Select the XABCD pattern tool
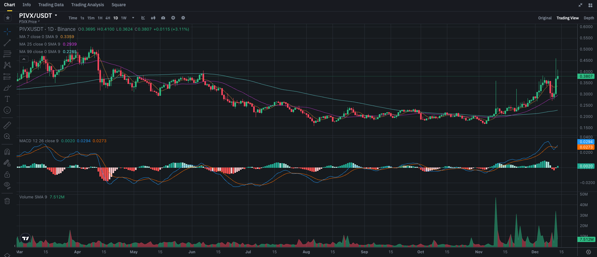This screenshot has height=257, width=597. tap(7, 65)
